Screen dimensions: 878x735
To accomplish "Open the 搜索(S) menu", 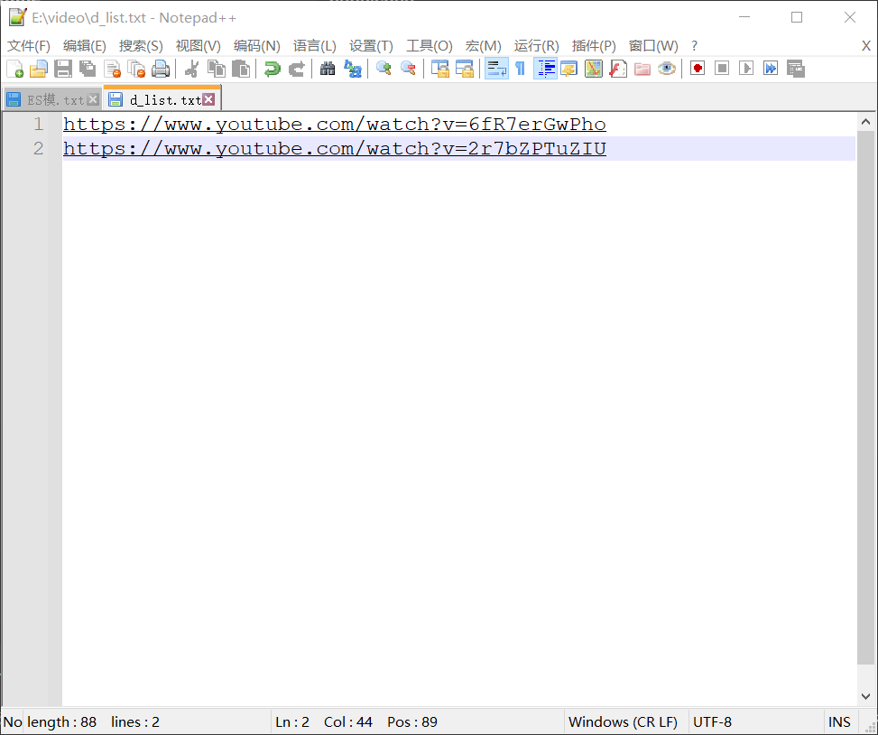I will [141, 46].
